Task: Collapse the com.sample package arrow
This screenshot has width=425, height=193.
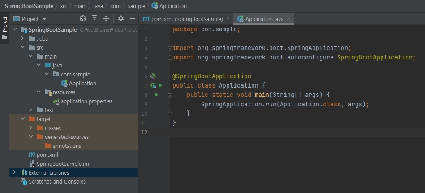Action: (x=47, y=74)
